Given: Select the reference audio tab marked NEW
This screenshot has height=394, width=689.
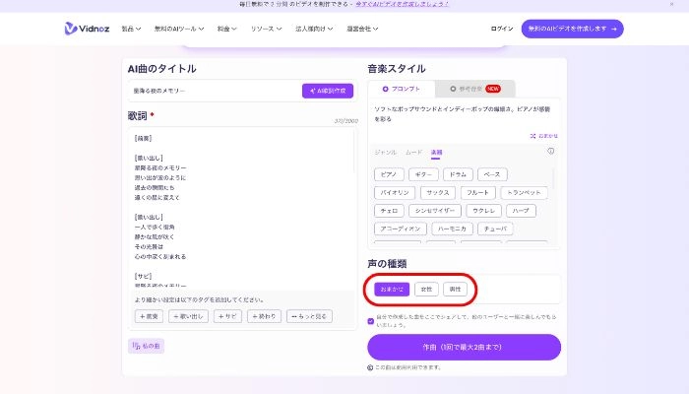Looking at the screenshot, I should pyautogui.click(x=475, y=89).
